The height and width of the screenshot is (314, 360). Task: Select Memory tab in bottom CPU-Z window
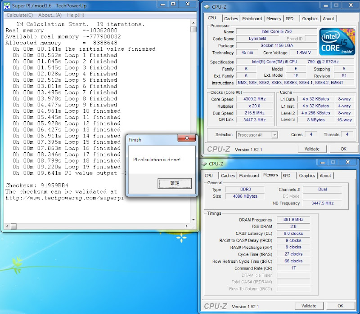(271, 175)
